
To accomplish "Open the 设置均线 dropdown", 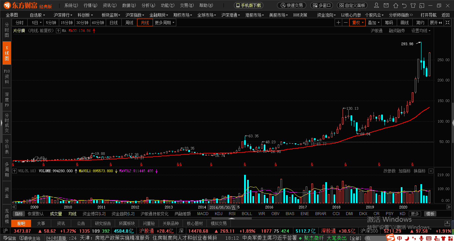I will [x=421, y=31].
